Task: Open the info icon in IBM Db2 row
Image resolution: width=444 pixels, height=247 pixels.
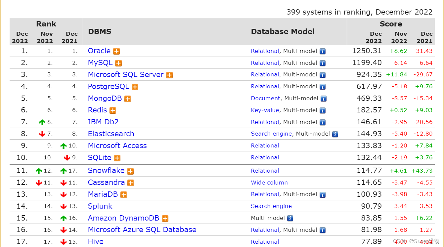Action: [323, 122]
